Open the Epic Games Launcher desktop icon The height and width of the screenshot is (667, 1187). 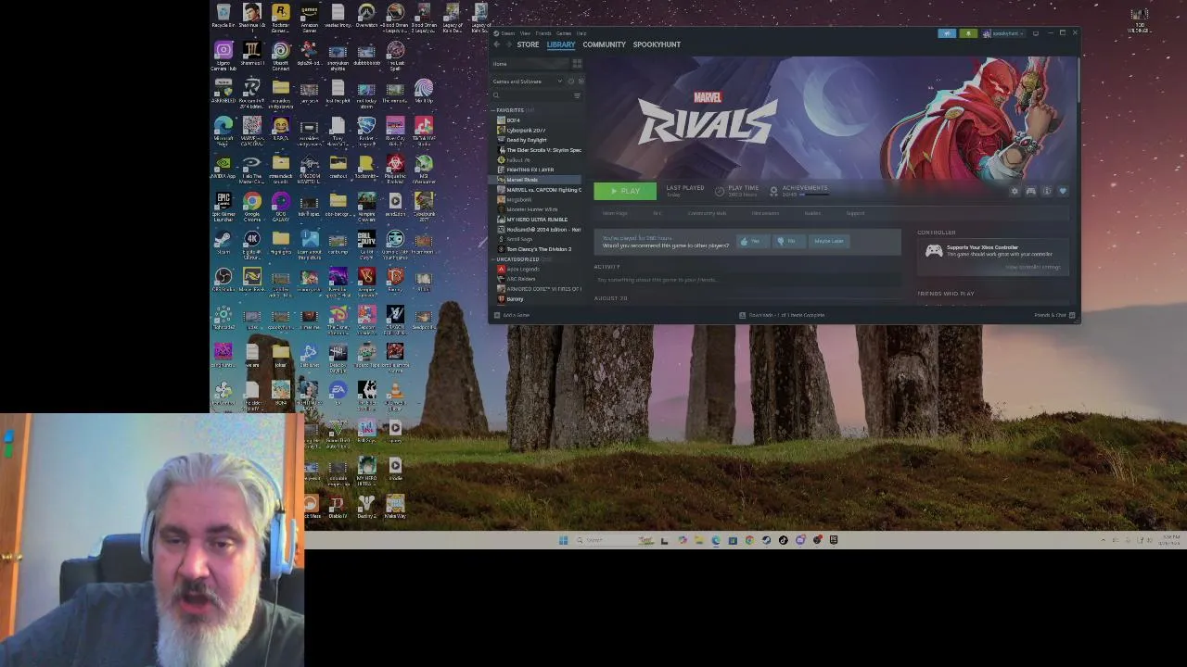pyautogui.click(x=223, y=208)
